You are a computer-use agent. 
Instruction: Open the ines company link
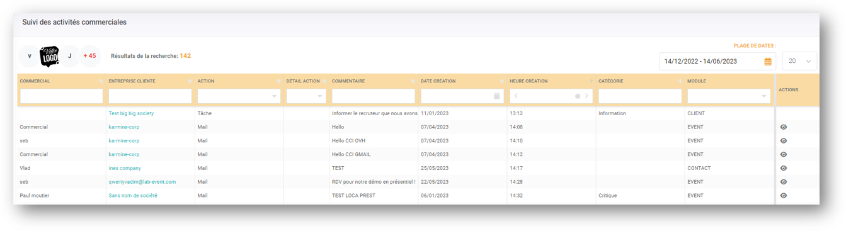coord(125,168)
